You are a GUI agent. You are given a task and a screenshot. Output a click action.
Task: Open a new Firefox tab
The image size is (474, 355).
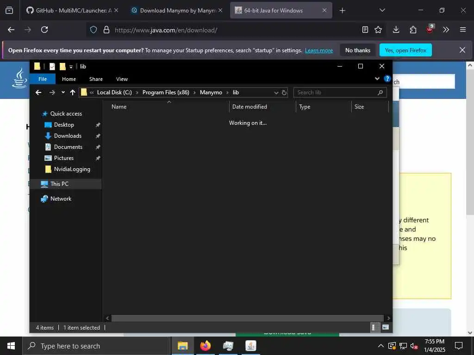pyautogui.click(x=342, y=11)
